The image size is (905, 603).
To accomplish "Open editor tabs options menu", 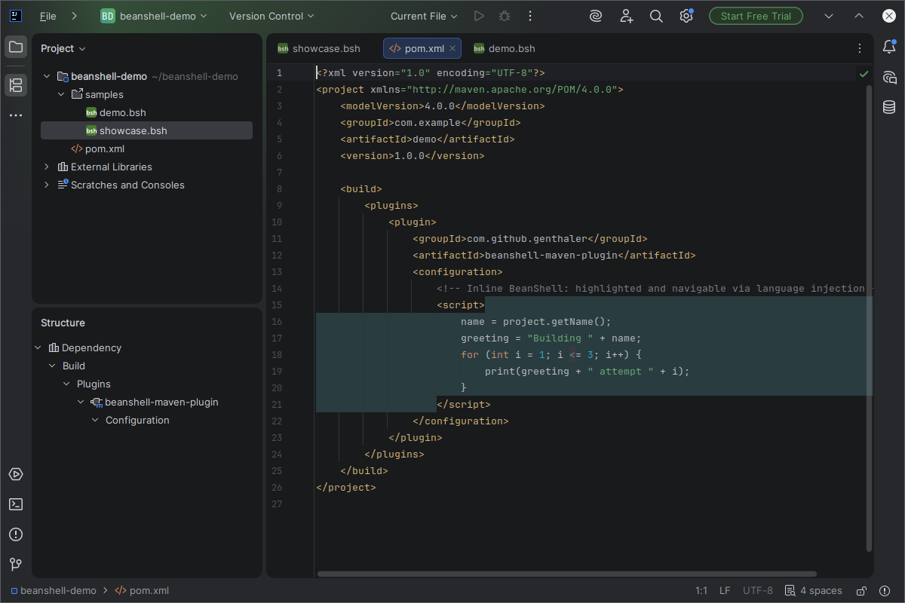I will point(859,48).
